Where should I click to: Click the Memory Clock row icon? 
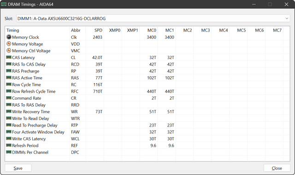[x=9, y=37]
